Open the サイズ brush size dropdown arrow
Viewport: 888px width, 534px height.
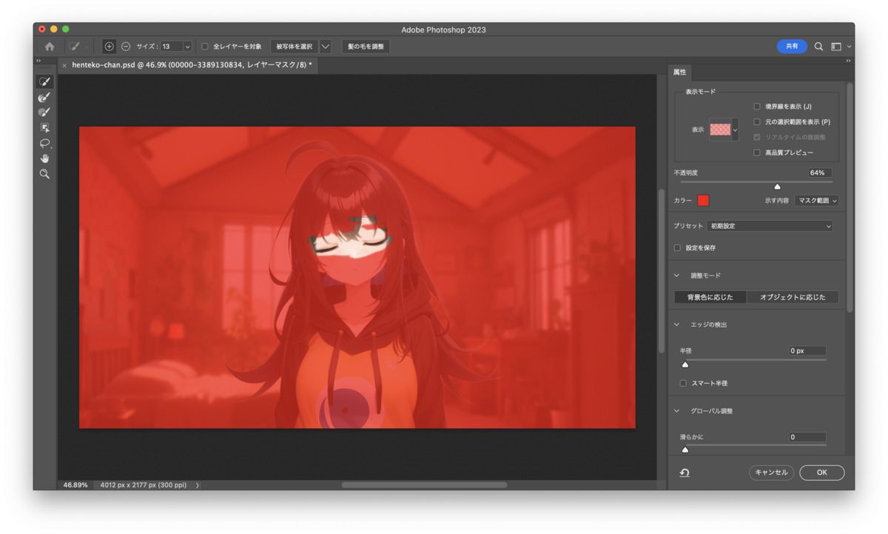[x=187, y=47]
